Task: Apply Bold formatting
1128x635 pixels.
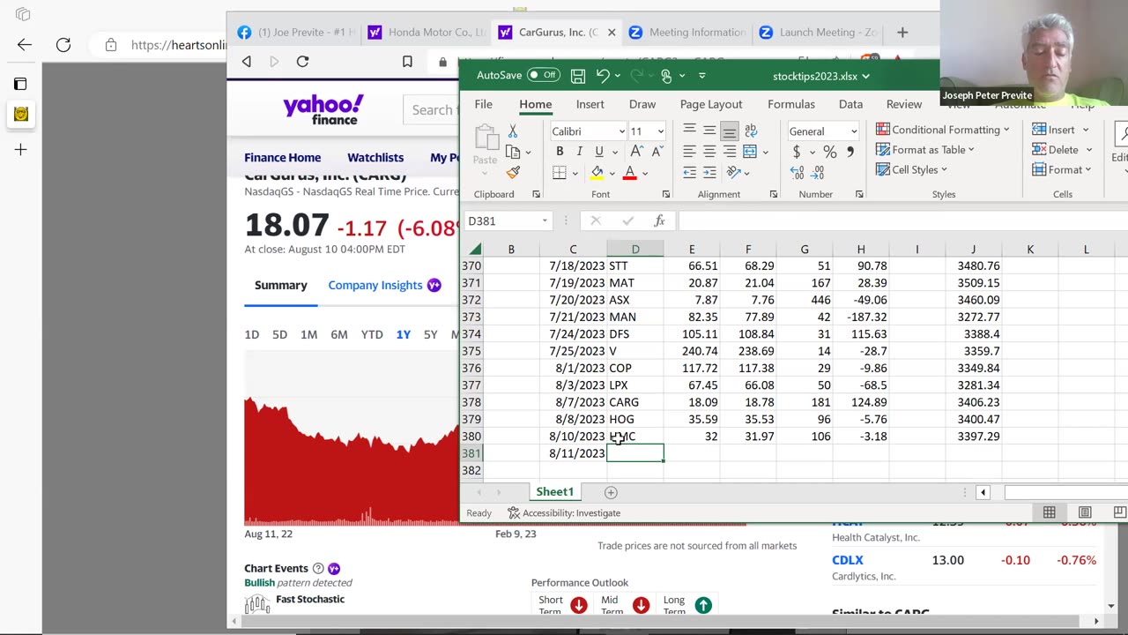Action: (x=560, y=152)
